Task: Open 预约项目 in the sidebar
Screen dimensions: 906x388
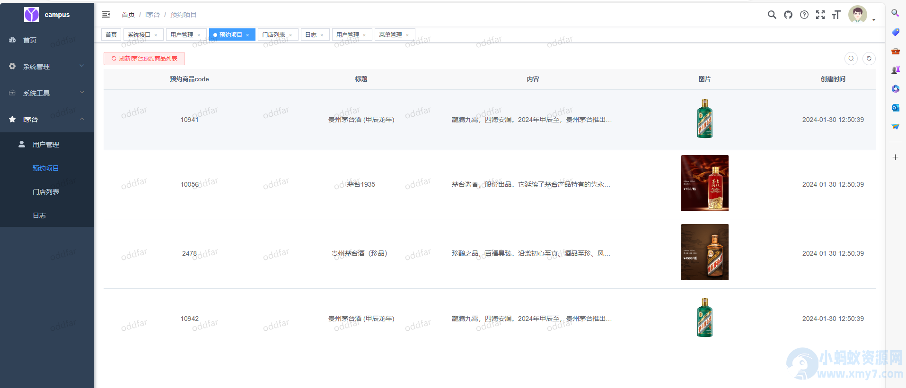Action: (x=47, y=168)
